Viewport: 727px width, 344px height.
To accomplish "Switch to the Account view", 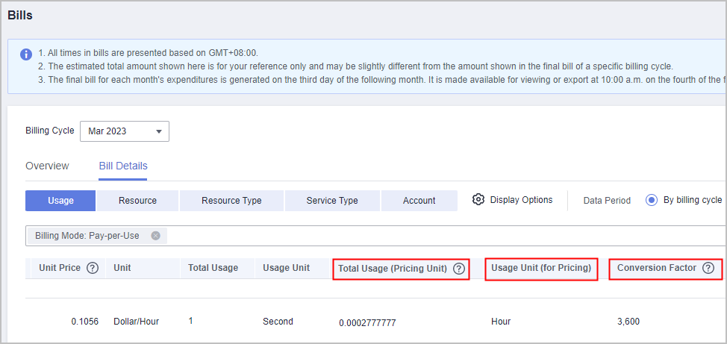I will click(419, 201).
